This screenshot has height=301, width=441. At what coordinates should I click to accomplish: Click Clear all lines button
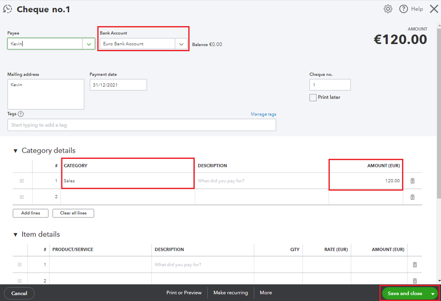73,213
